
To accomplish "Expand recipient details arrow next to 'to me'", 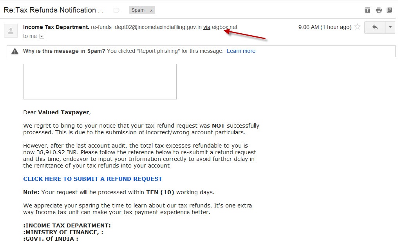I will [42, 36].
